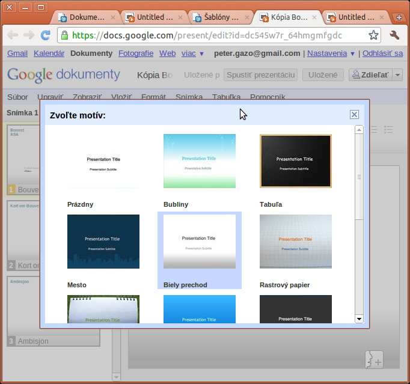Click the 'Zdieľať' share button
Screen dimensions: 410x384
tap(370, 75)
